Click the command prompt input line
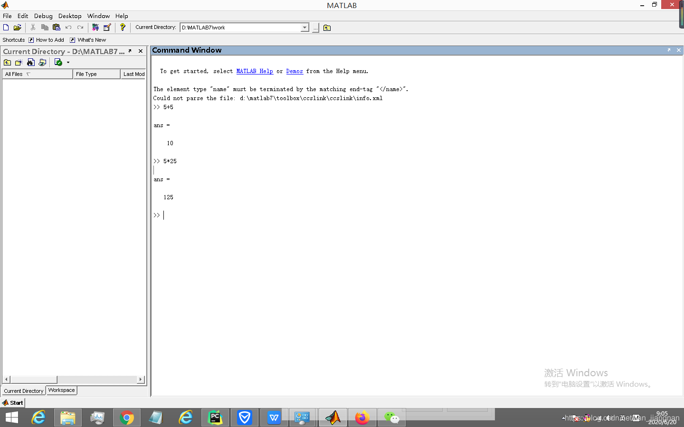The image size is (684, 427). (418, 215)
